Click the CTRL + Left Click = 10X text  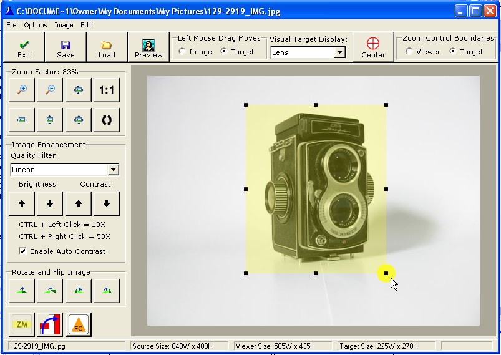tap(62, 225)
